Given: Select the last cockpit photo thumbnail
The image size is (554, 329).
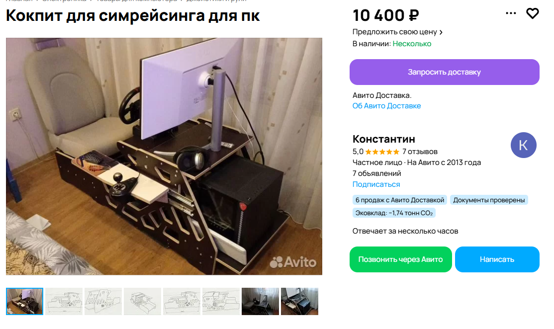Looking at the screenshot, I should click(299, 302).
